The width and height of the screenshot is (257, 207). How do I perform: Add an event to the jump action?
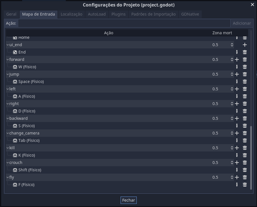click(x=237, y=74)
